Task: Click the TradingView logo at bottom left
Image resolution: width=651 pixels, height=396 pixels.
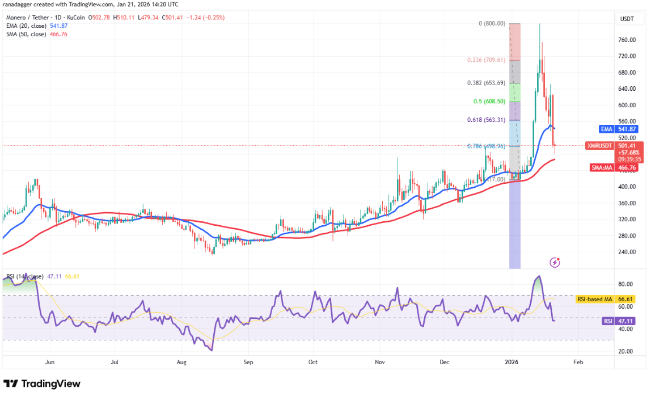Action: (x=42, y=384)
